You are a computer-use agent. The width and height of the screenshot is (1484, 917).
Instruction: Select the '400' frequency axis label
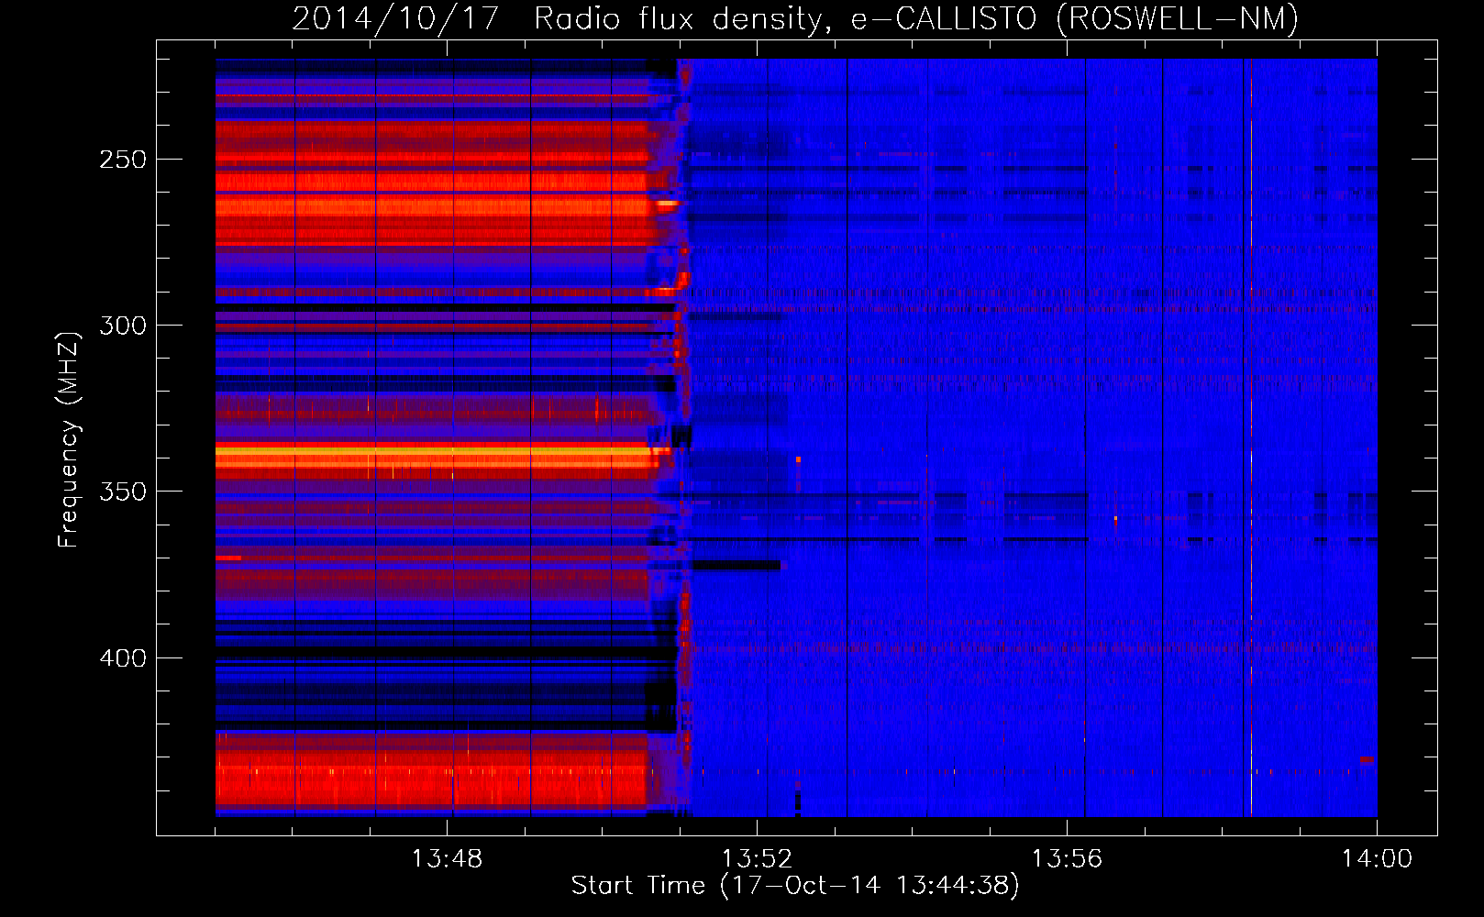pos(123,658)
